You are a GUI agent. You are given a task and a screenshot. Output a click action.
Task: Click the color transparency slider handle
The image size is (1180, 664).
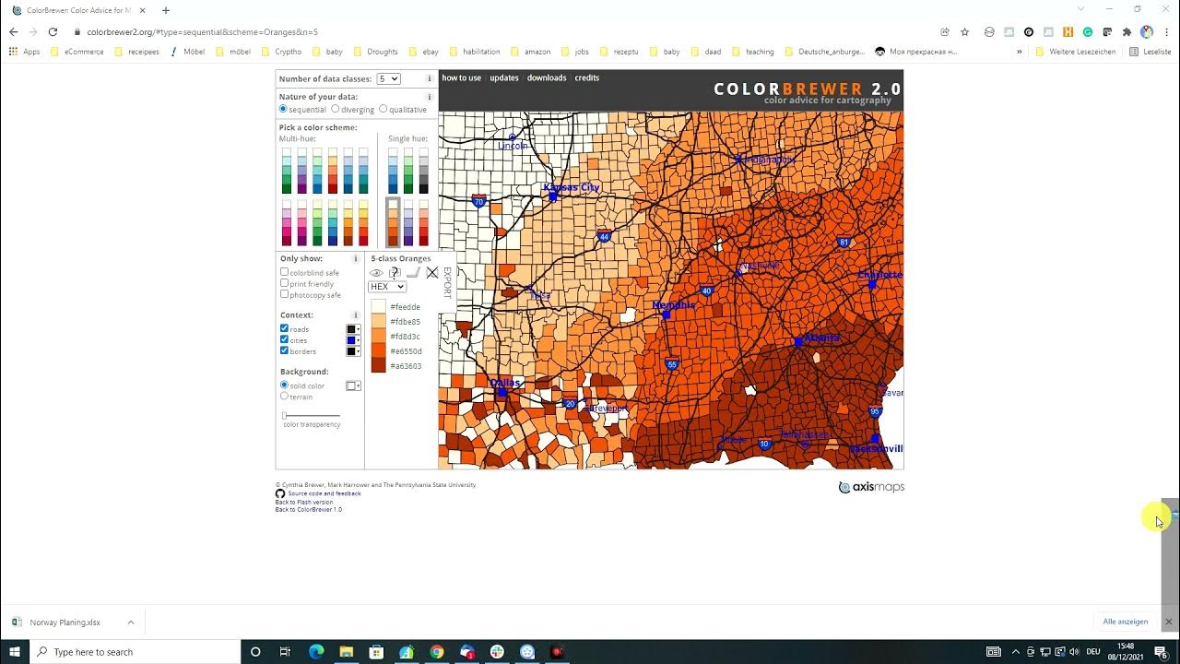point(285,416)
